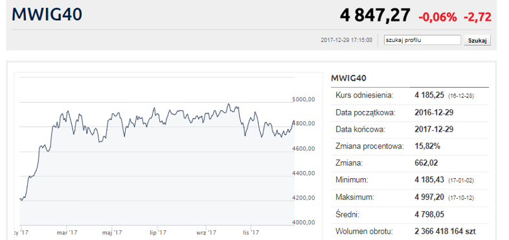Click the -2,72 point change value

[477, 17]
